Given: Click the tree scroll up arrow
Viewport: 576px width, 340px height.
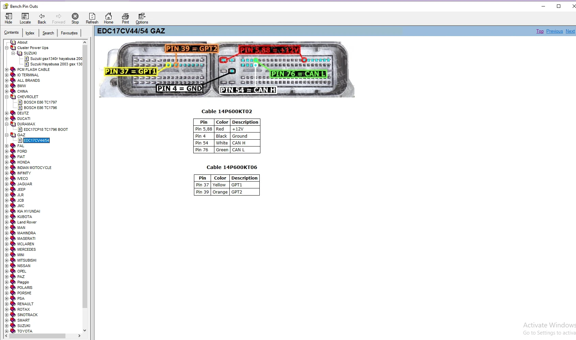Looking at the screenshot, I should (x=85, y=42).
